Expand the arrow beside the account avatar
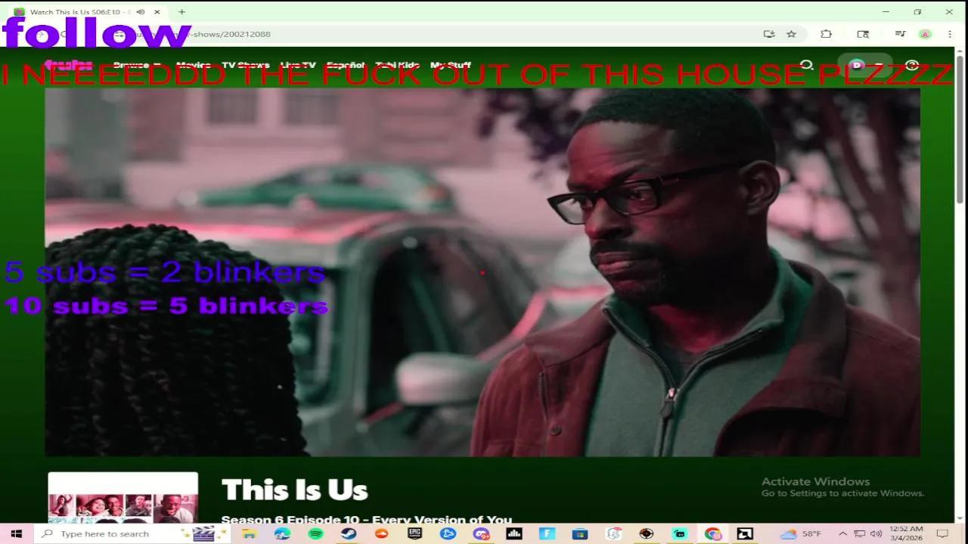The image size is (968, 544). 879,66
